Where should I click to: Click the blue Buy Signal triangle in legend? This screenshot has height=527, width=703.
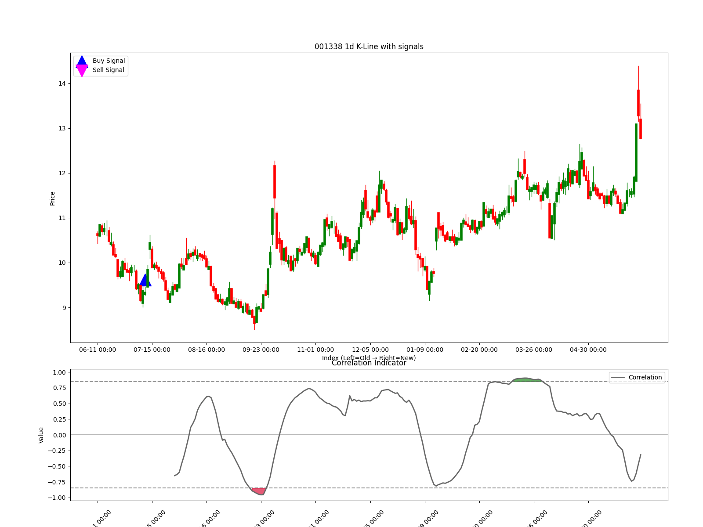tap(82, 61)
